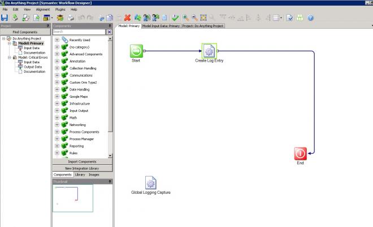Select the Rules category
This screenshot has width=373, height=227.
[73, 153]
